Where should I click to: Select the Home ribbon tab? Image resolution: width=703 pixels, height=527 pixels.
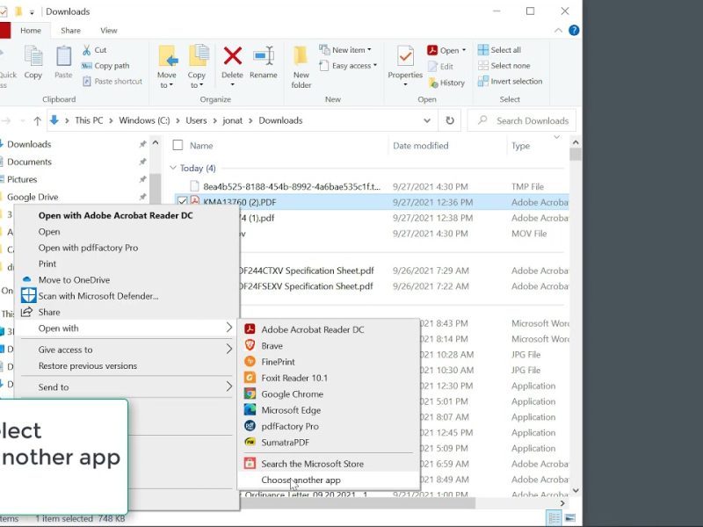click(x=31, y=31)
